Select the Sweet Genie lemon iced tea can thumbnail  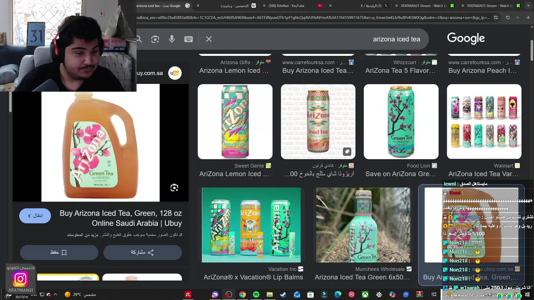coord(235,122)
